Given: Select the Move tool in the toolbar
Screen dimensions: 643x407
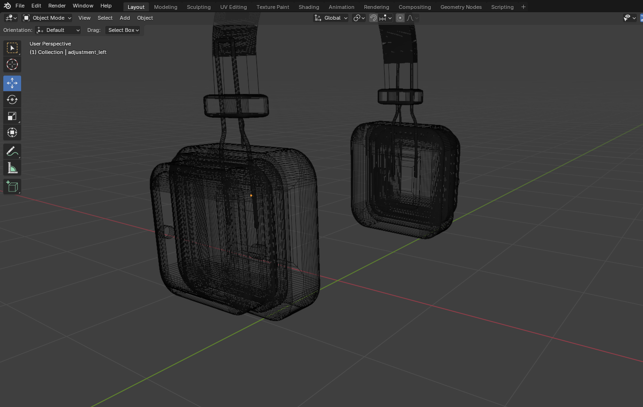Looking at the screenshot, I should [x=12, y=83].
